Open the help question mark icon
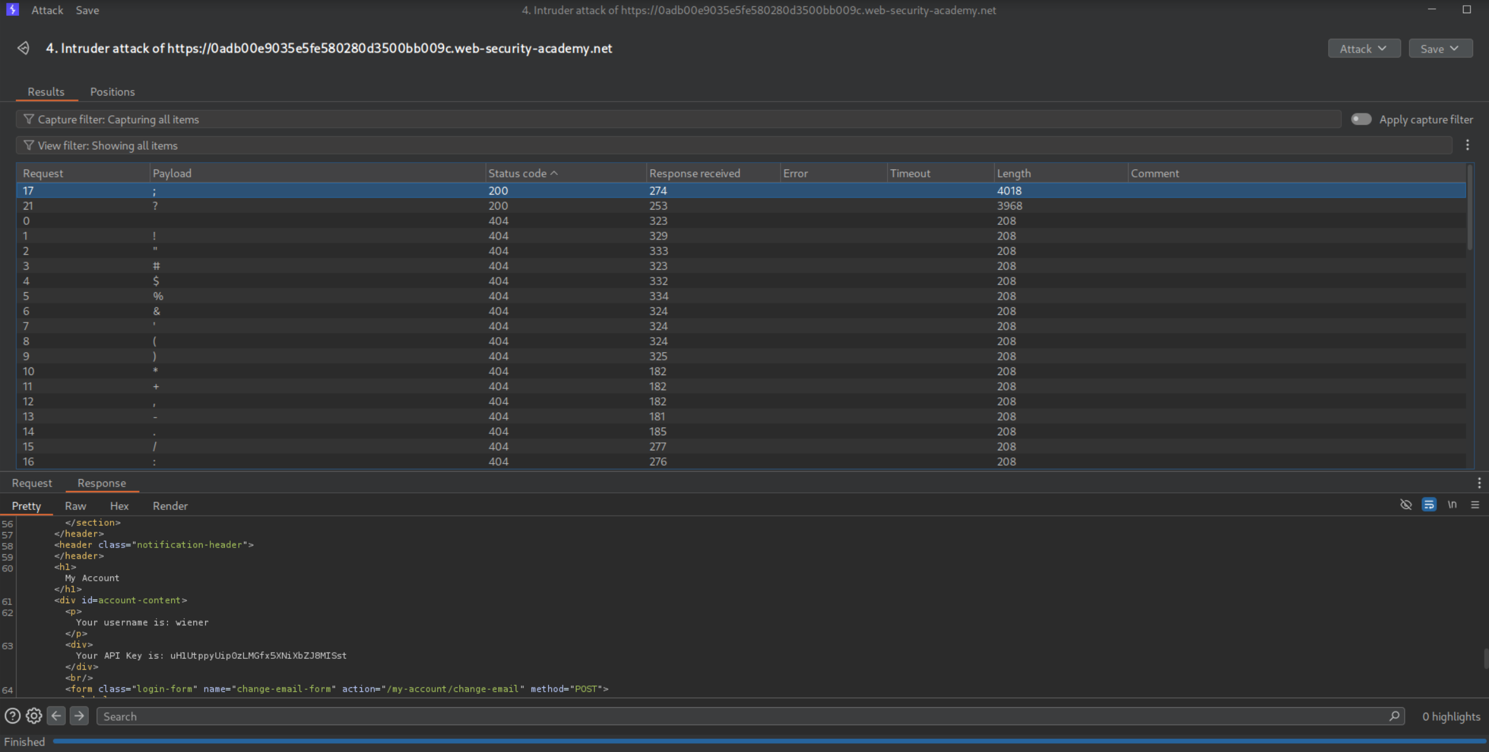Screen dimensions: 1489x752 12,716
